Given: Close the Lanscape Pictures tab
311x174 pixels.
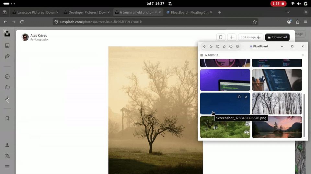Looking at the screenshot, I should point(57,12).
